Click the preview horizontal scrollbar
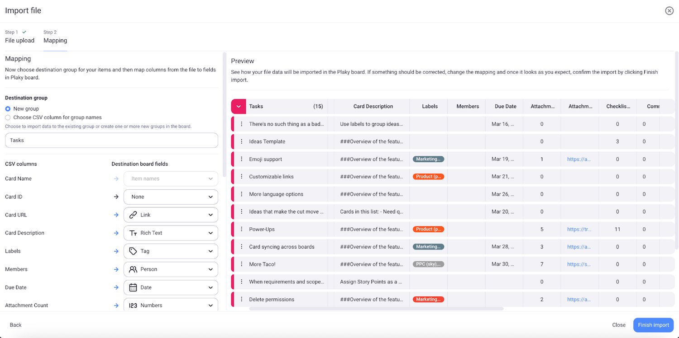679x338 pixels. 376,309
